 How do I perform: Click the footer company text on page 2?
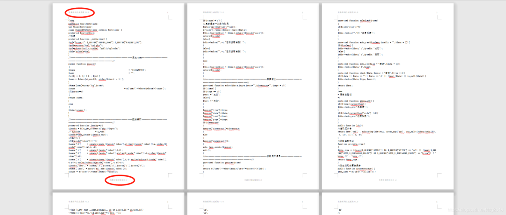pos(253,180)
